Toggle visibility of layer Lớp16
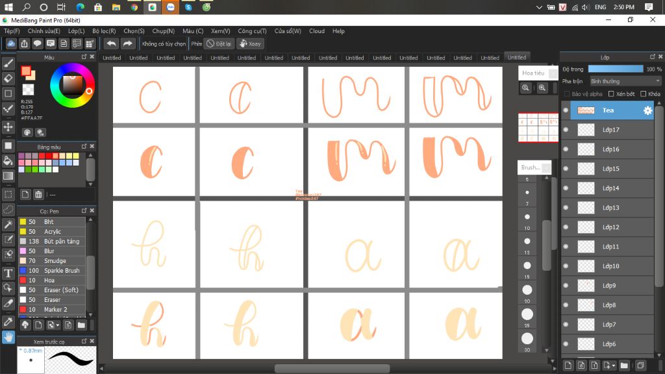665x374 pixels. tap(566, 149)
